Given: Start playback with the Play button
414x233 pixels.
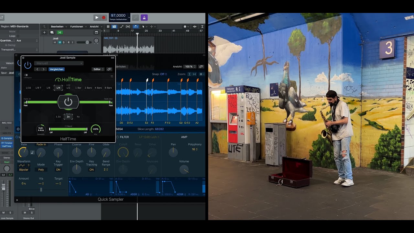Looking at the screenshot, I should [x=97, y=17].
